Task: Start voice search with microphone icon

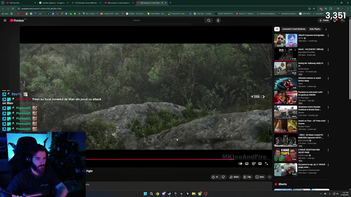Action: tap(218, 20)
